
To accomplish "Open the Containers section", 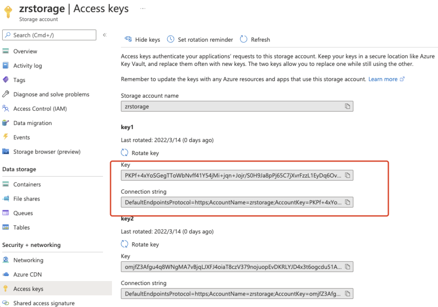I will [27, 184].
